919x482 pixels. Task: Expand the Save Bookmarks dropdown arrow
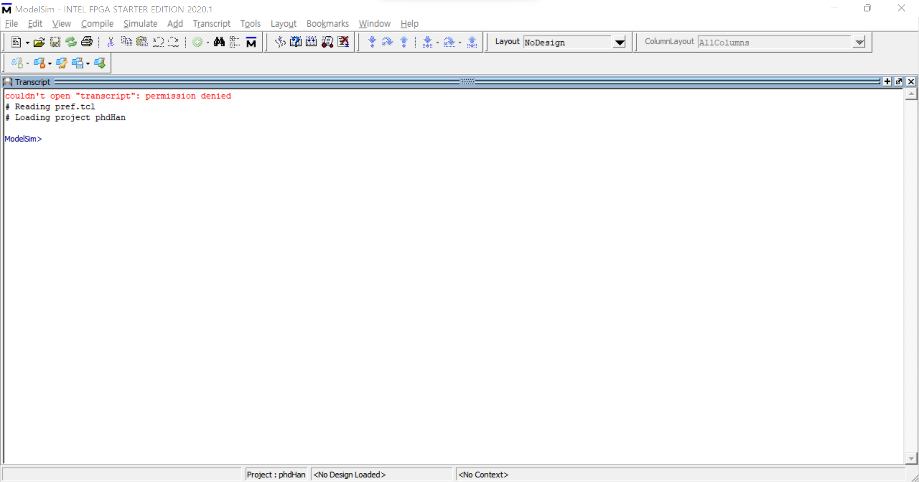pos(88,63)
